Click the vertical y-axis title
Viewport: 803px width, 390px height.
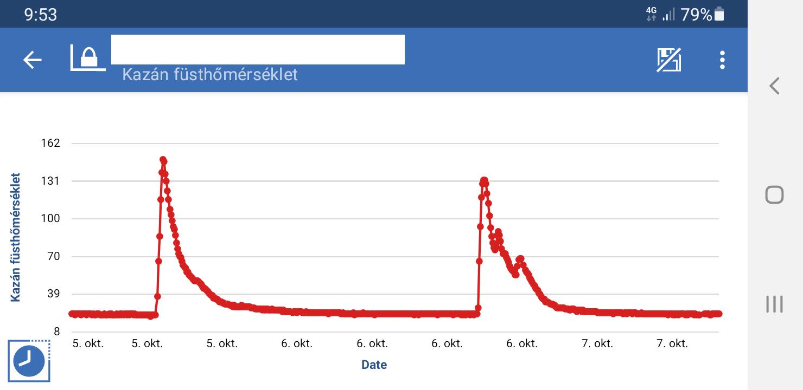click(x=15, y=237)
